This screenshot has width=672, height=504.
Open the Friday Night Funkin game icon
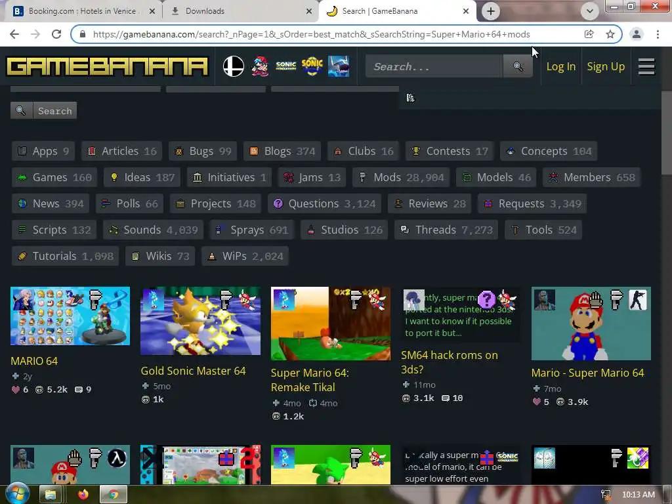coord(260,66)
